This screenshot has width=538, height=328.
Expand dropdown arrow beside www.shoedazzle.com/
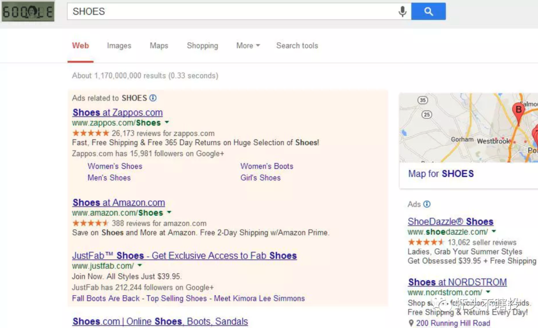point(494,231)
